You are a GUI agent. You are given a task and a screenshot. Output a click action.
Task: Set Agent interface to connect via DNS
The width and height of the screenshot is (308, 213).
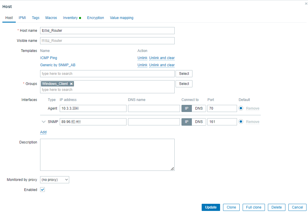coord(199,108)
